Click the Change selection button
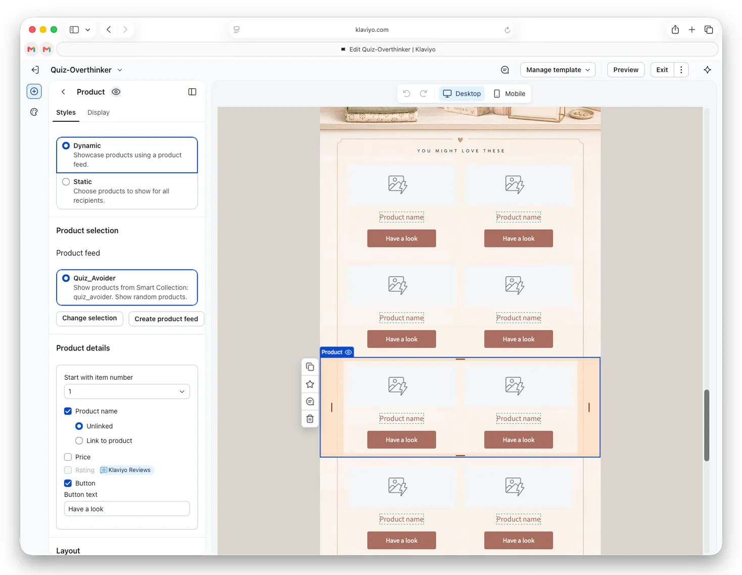Screen dimensions: 742x575 pos(89,319)
